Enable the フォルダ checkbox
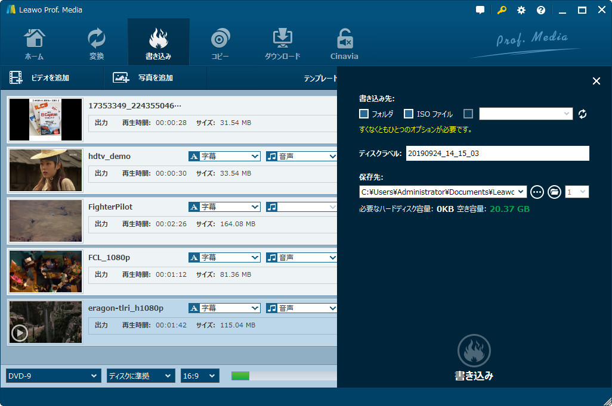The width and height of the screenshot is (612, 406). (364, 114)
